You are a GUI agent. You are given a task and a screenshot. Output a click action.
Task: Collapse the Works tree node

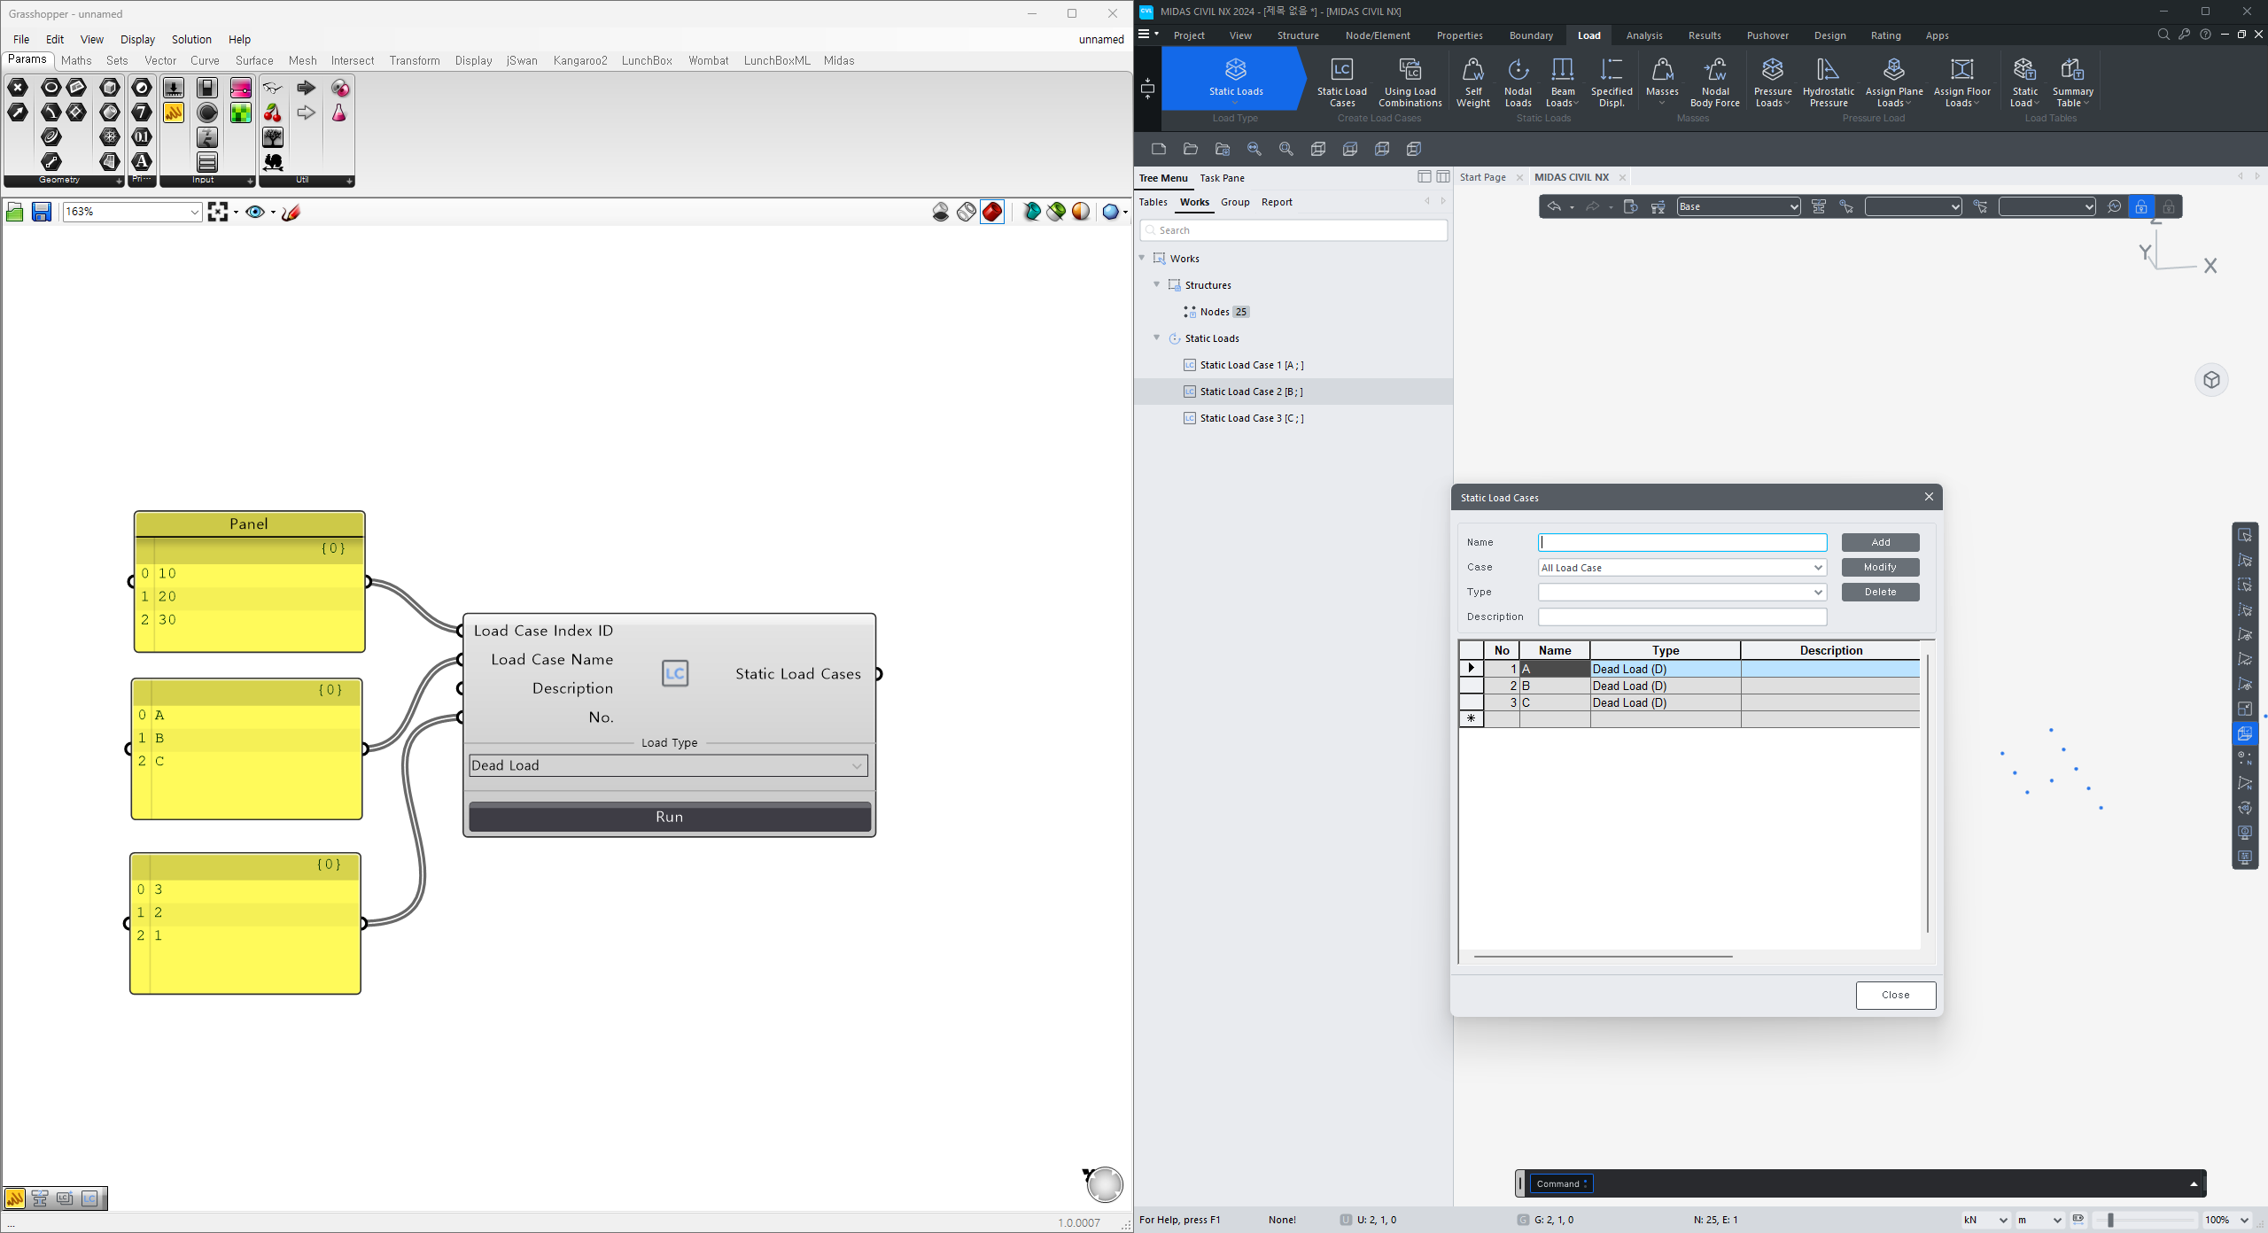(1142, 258)
